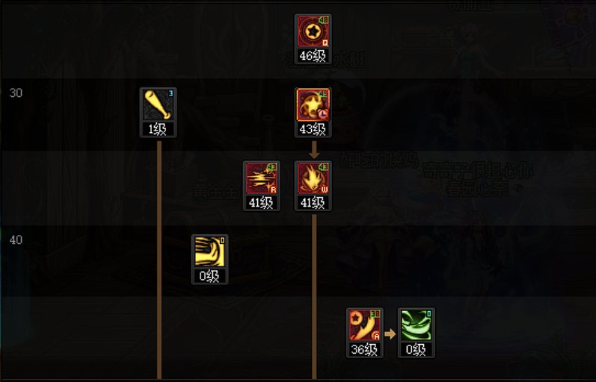596x382 pixels.
Task: Click the 41级 label under the flame skill
Action: point(313,203)
